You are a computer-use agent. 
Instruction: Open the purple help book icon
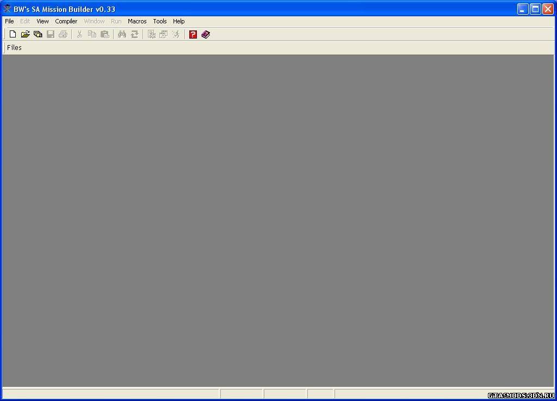coord(206,34)
